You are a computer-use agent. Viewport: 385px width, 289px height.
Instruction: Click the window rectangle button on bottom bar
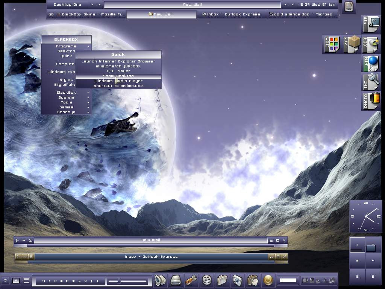tap(26, 280)
